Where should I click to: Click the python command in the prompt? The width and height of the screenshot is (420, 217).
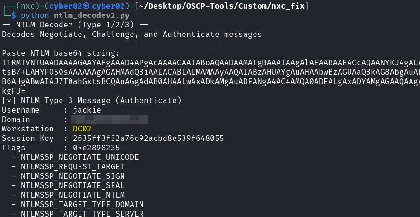pyautogui.click(x=34, y=15)
